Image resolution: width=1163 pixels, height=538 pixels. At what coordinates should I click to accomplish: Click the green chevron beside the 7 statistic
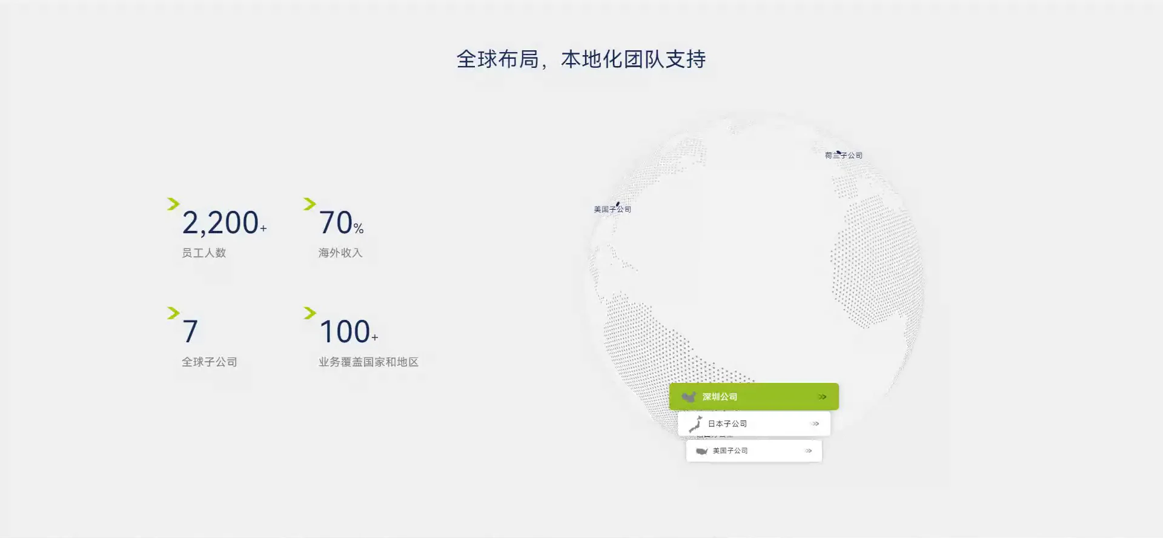(x=173, y=313)
